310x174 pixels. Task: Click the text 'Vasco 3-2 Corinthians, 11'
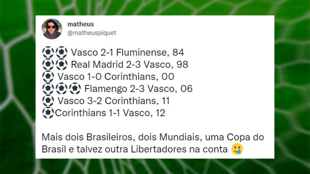tap(114, 101)
